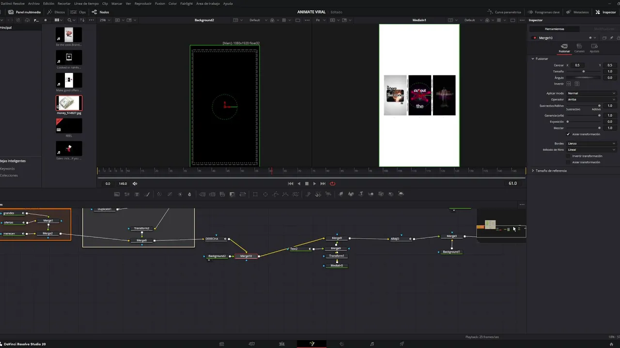Open the Método de filtro dropdown
The image size is (620, 348).
pyautogui.click(x=591, y=150)
